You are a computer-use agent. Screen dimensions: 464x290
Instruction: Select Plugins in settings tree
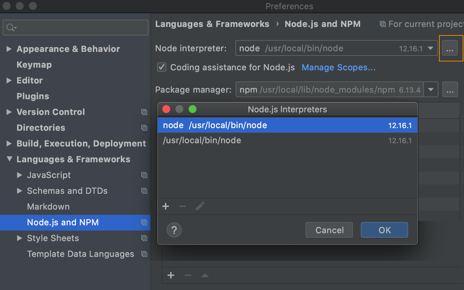[x=33, y=96]
